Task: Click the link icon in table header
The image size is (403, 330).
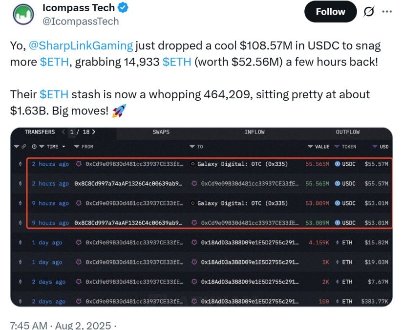Action: (23, 147)
